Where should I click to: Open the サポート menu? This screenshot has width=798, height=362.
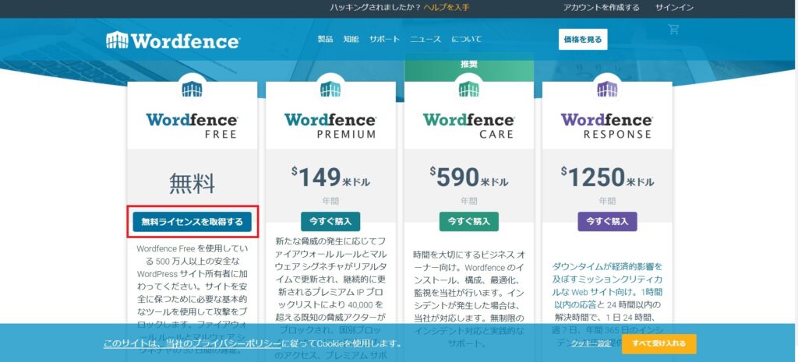click(385, 39)
